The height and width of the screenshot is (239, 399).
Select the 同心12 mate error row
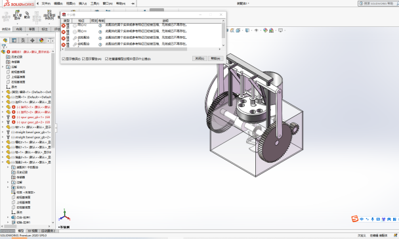[141, 25]
